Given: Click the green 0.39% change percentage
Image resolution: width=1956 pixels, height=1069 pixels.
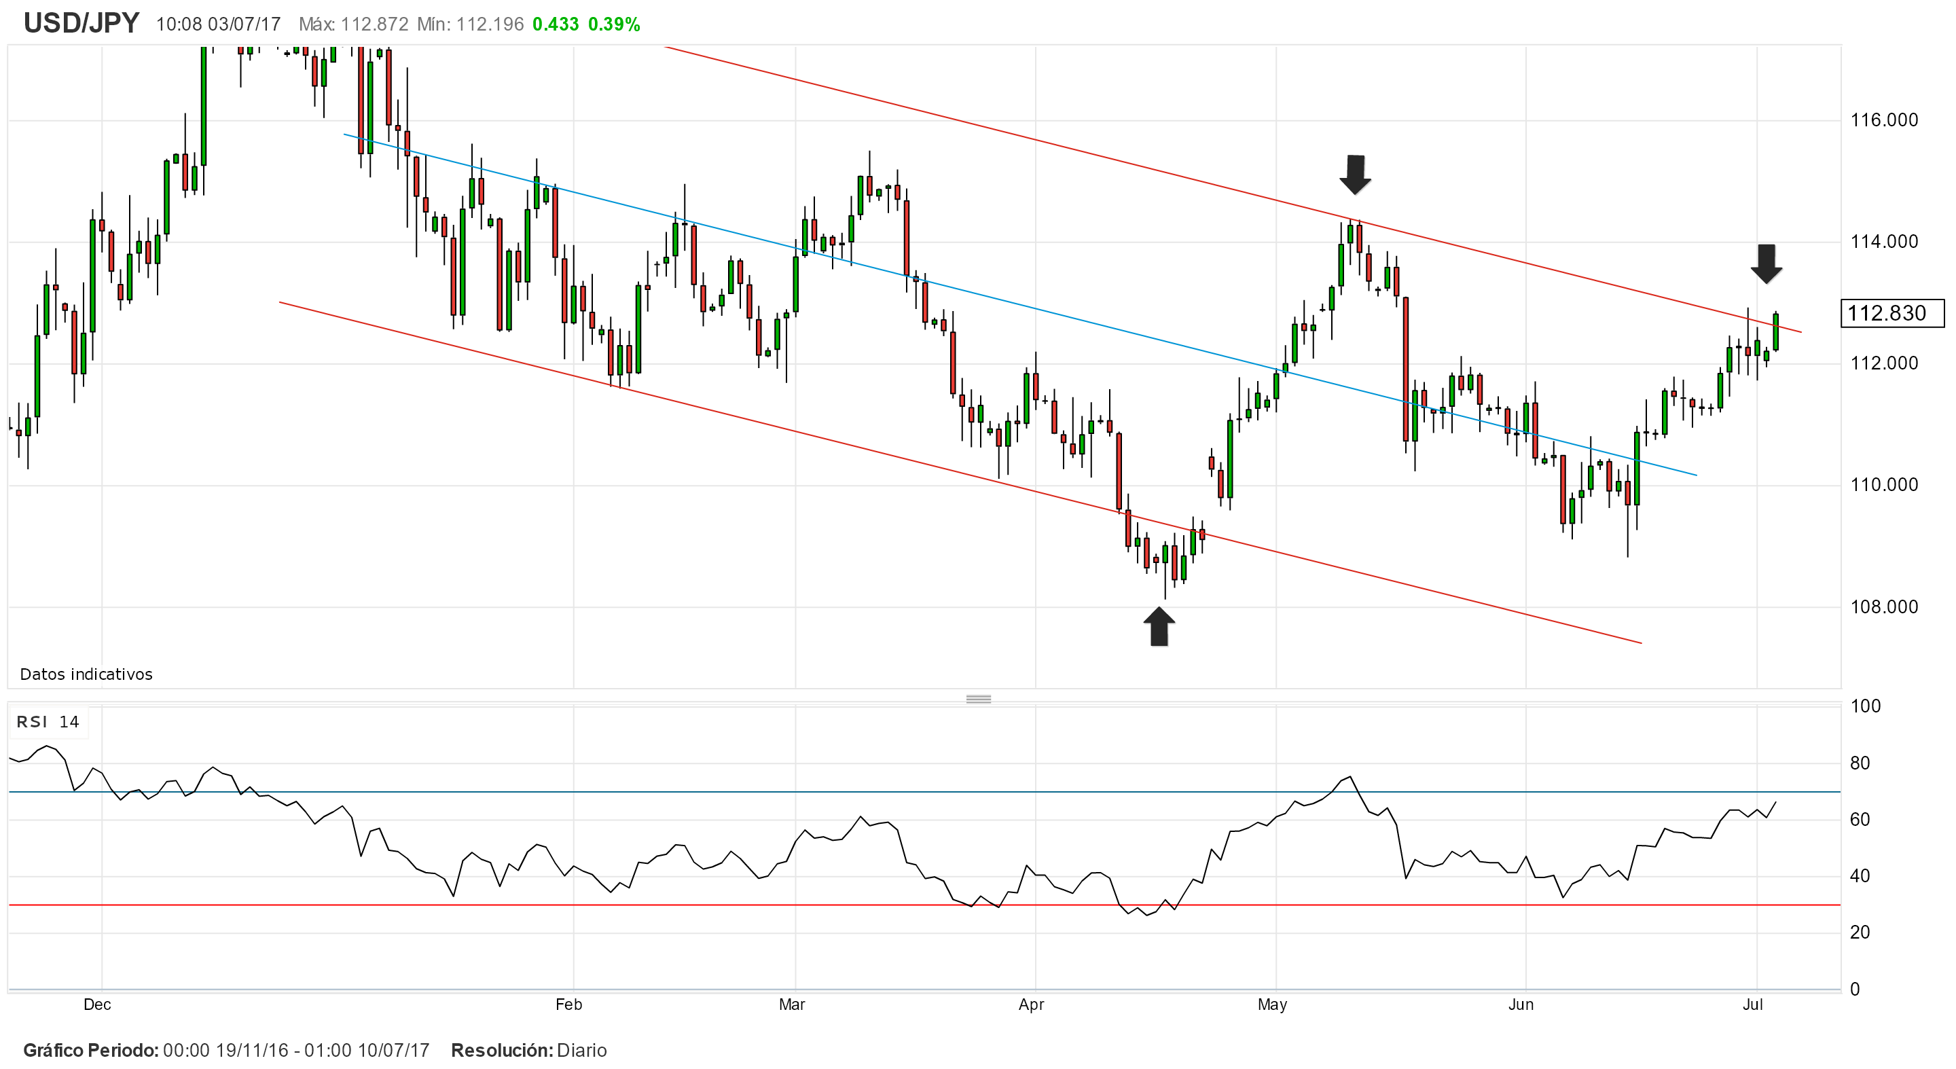Looking at the screenshot, I should 614,24.
